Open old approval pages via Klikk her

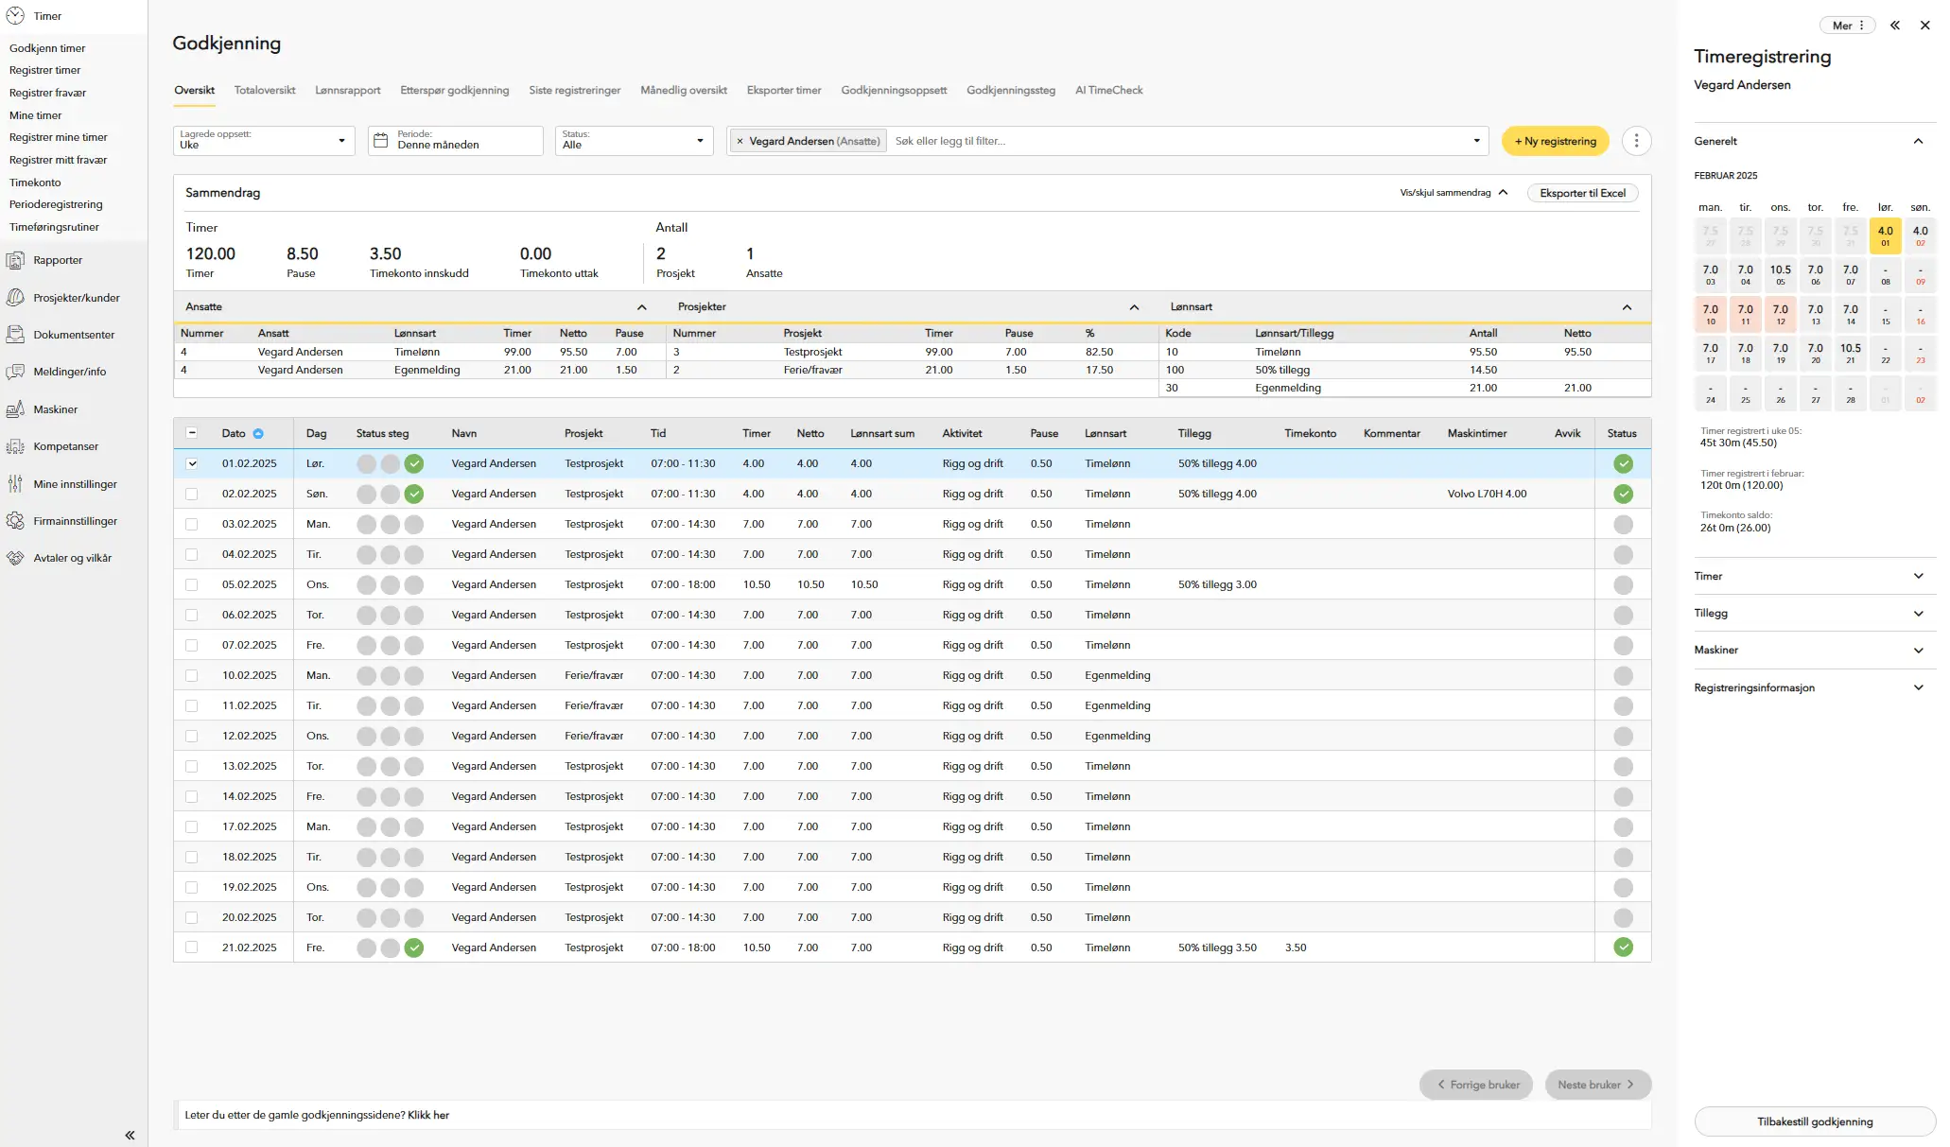coord(428,1115)
